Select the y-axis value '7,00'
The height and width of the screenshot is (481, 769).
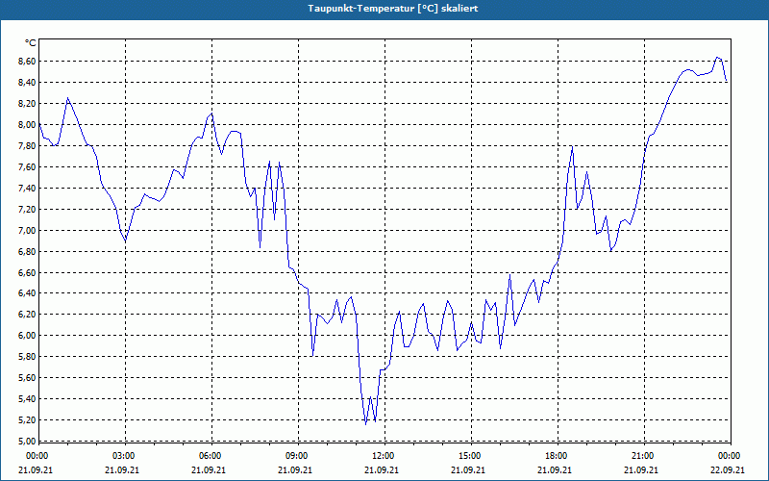click(27, 230)
